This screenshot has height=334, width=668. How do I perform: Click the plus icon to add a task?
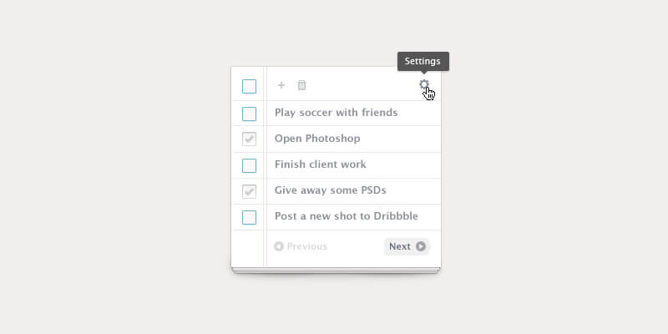tap(281, 85)
